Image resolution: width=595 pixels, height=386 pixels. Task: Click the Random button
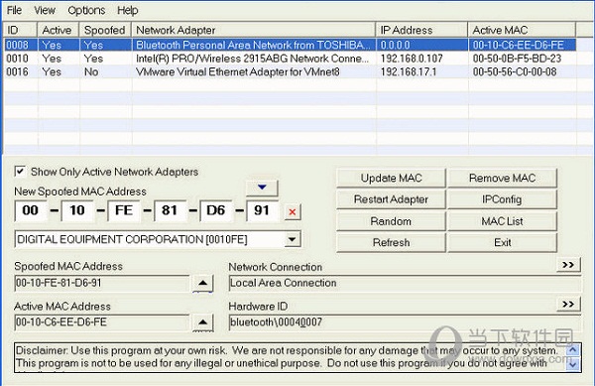[x=392, y=221]
